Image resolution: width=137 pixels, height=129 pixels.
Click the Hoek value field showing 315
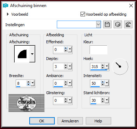click(96, 67)
